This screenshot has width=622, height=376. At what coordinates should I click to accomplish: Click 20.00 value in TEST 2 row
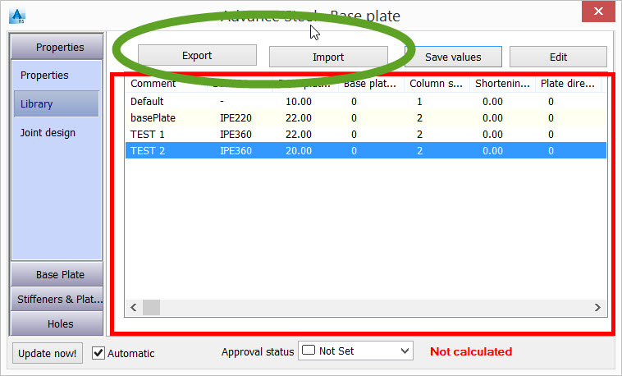tap(299, 151)
